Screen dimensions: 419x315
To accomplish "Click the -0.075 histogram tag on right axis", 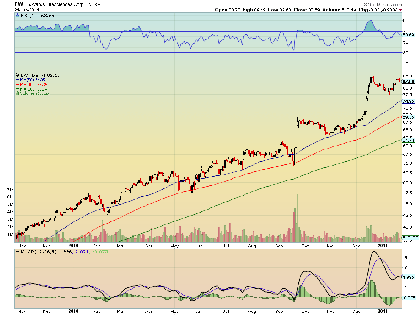I will pos(409,298).
